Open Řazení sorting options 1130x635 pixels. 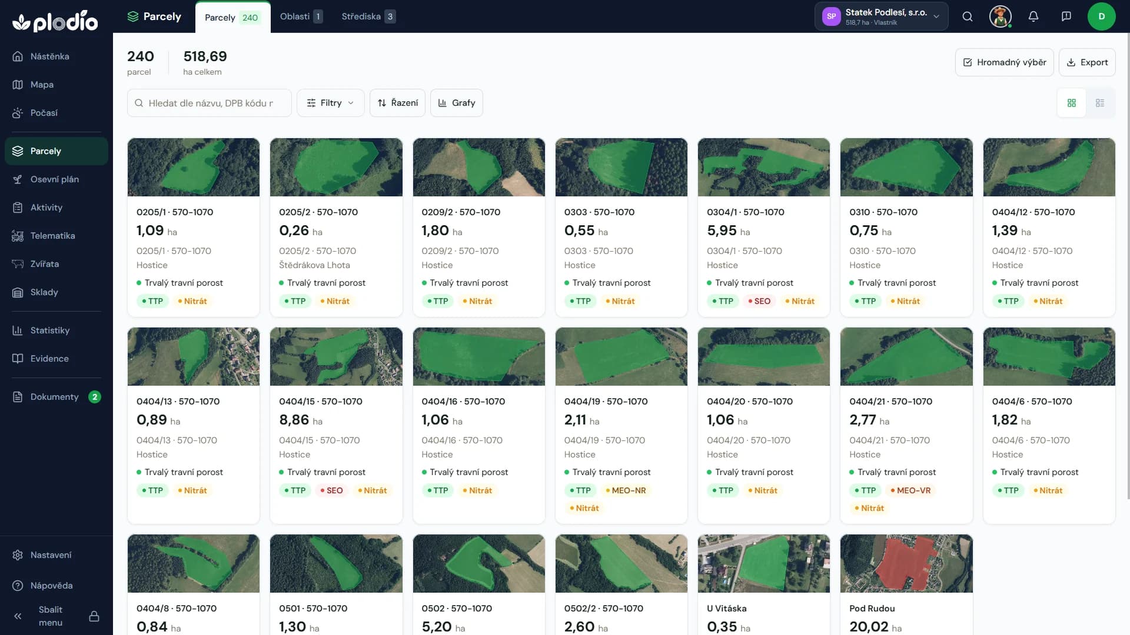(398, 103)
